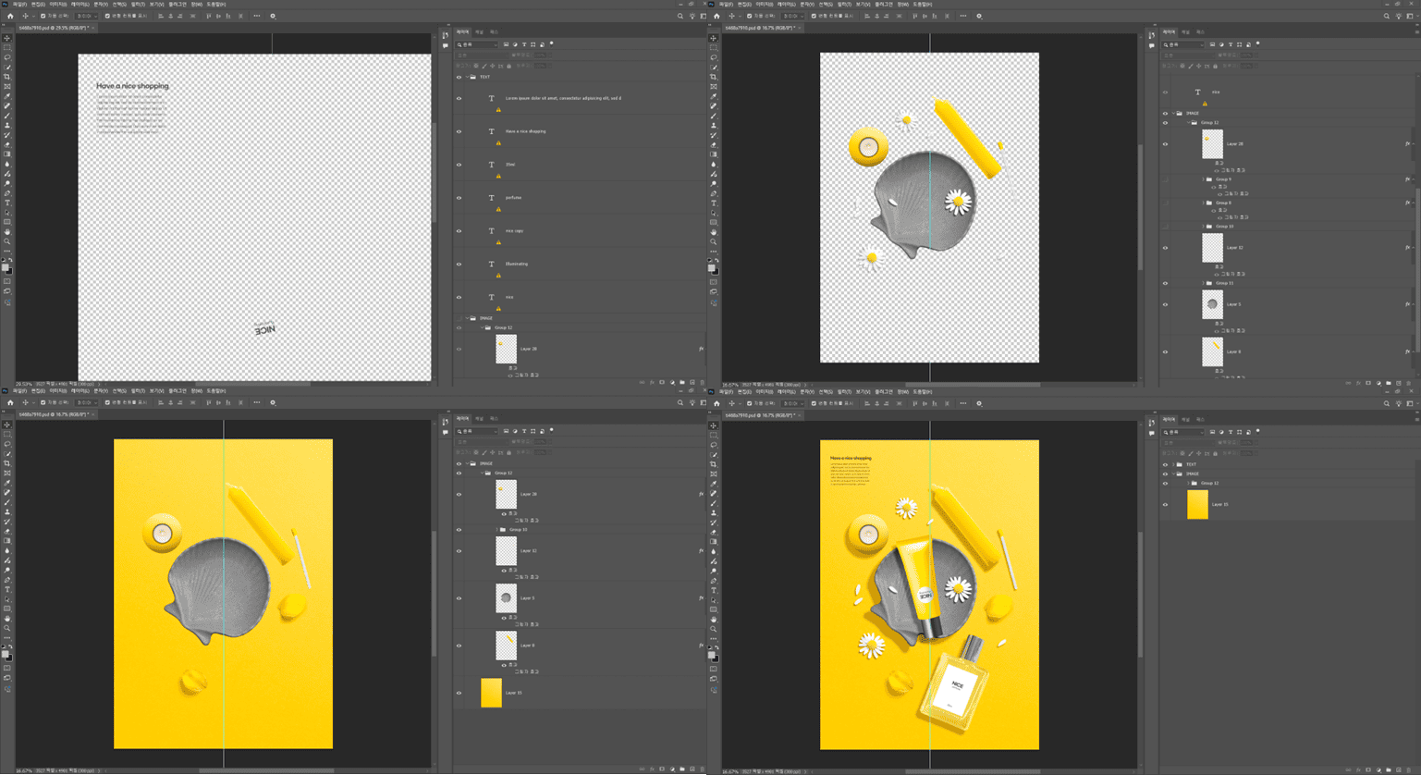Collapse the TEXT group in top-left layers panel
Image resolution: width=1421 pixels, height=775 pixels.
click(466, 77)
